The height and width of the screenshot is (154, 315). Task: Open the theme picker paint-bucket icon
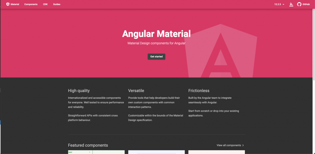pos(291,4)
